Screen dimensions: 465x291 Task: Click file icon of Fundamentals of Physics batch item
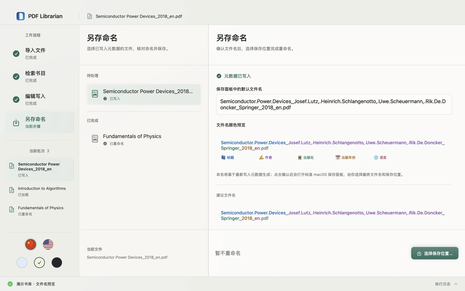pyautogui.click(x=12, y=210)
